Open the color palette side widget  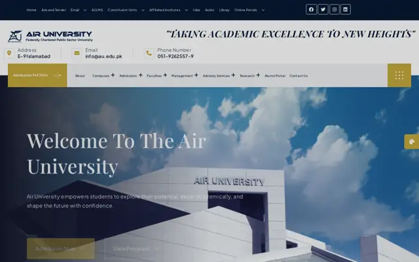pos(412,141)
